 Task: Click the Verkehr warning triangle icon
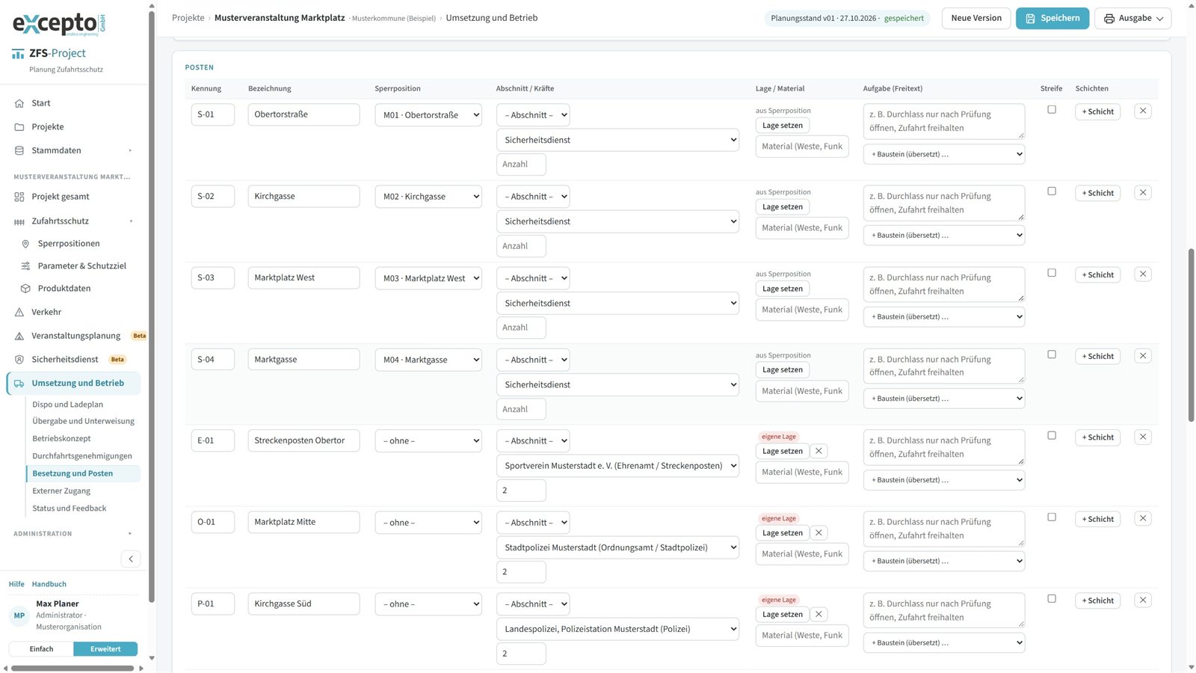(x=19, y=313)
